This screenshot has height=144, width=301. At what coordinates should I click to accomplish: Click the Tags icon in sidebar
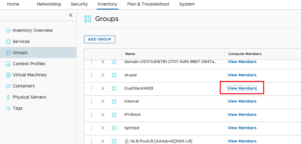pos(8,108)
